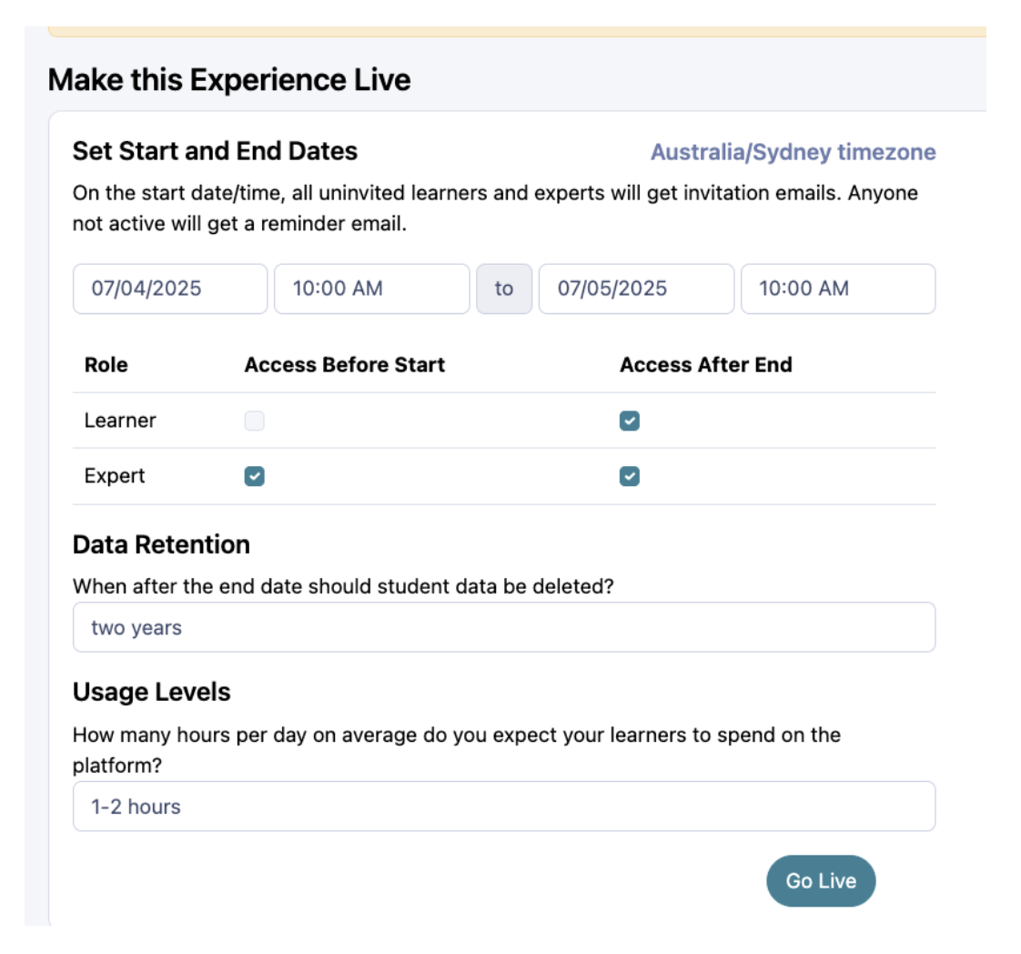1021x954 pixels.
Task: Click the Access Before Start column header
Action: [x=344, y=365]
